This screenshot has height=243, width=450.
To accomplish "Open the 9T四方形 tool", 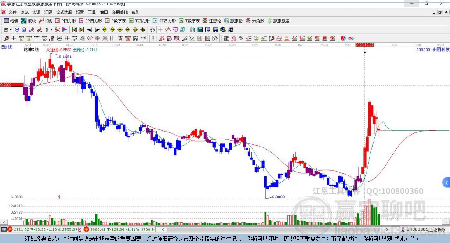I will tap(164, 21).
